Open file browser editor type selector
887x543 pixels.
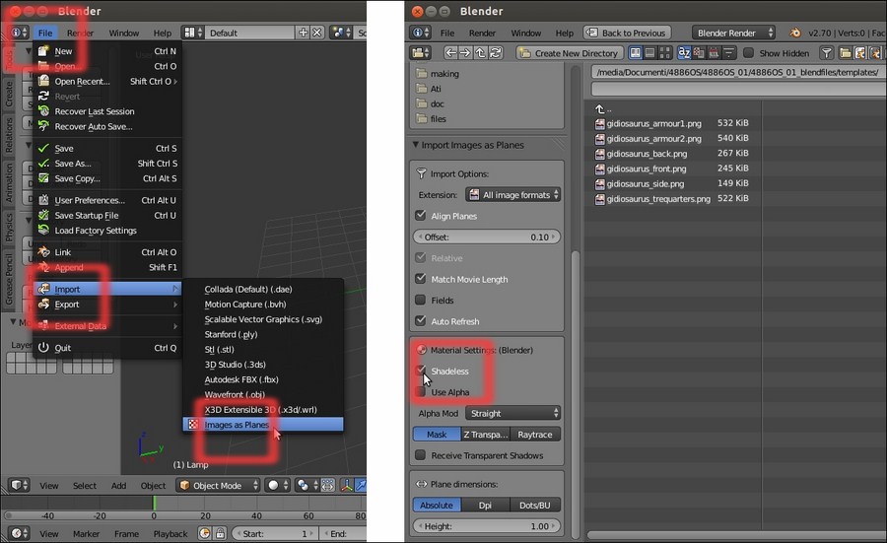[420, 52]
